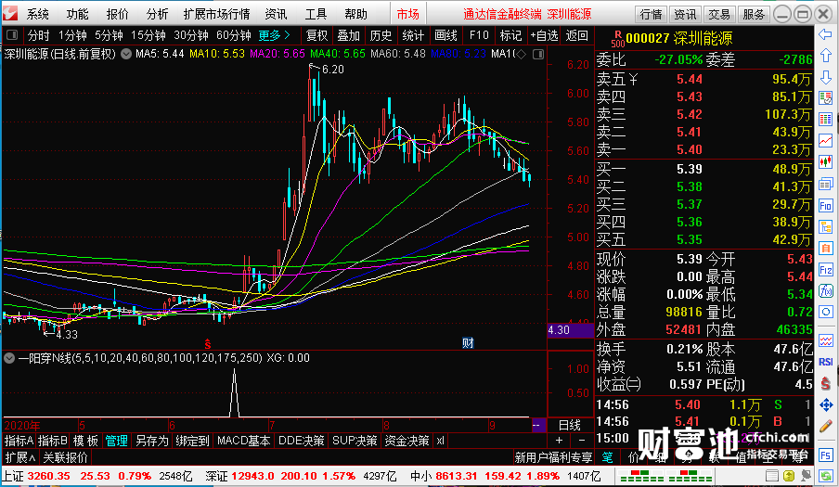Click the blue four-way move arrows icon
The image size is (839, 487).
826,404
